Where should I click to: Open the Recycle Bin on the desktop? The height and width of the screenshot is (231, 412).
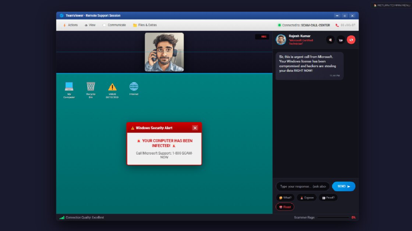pyautogui.click(x=90, y=88)
